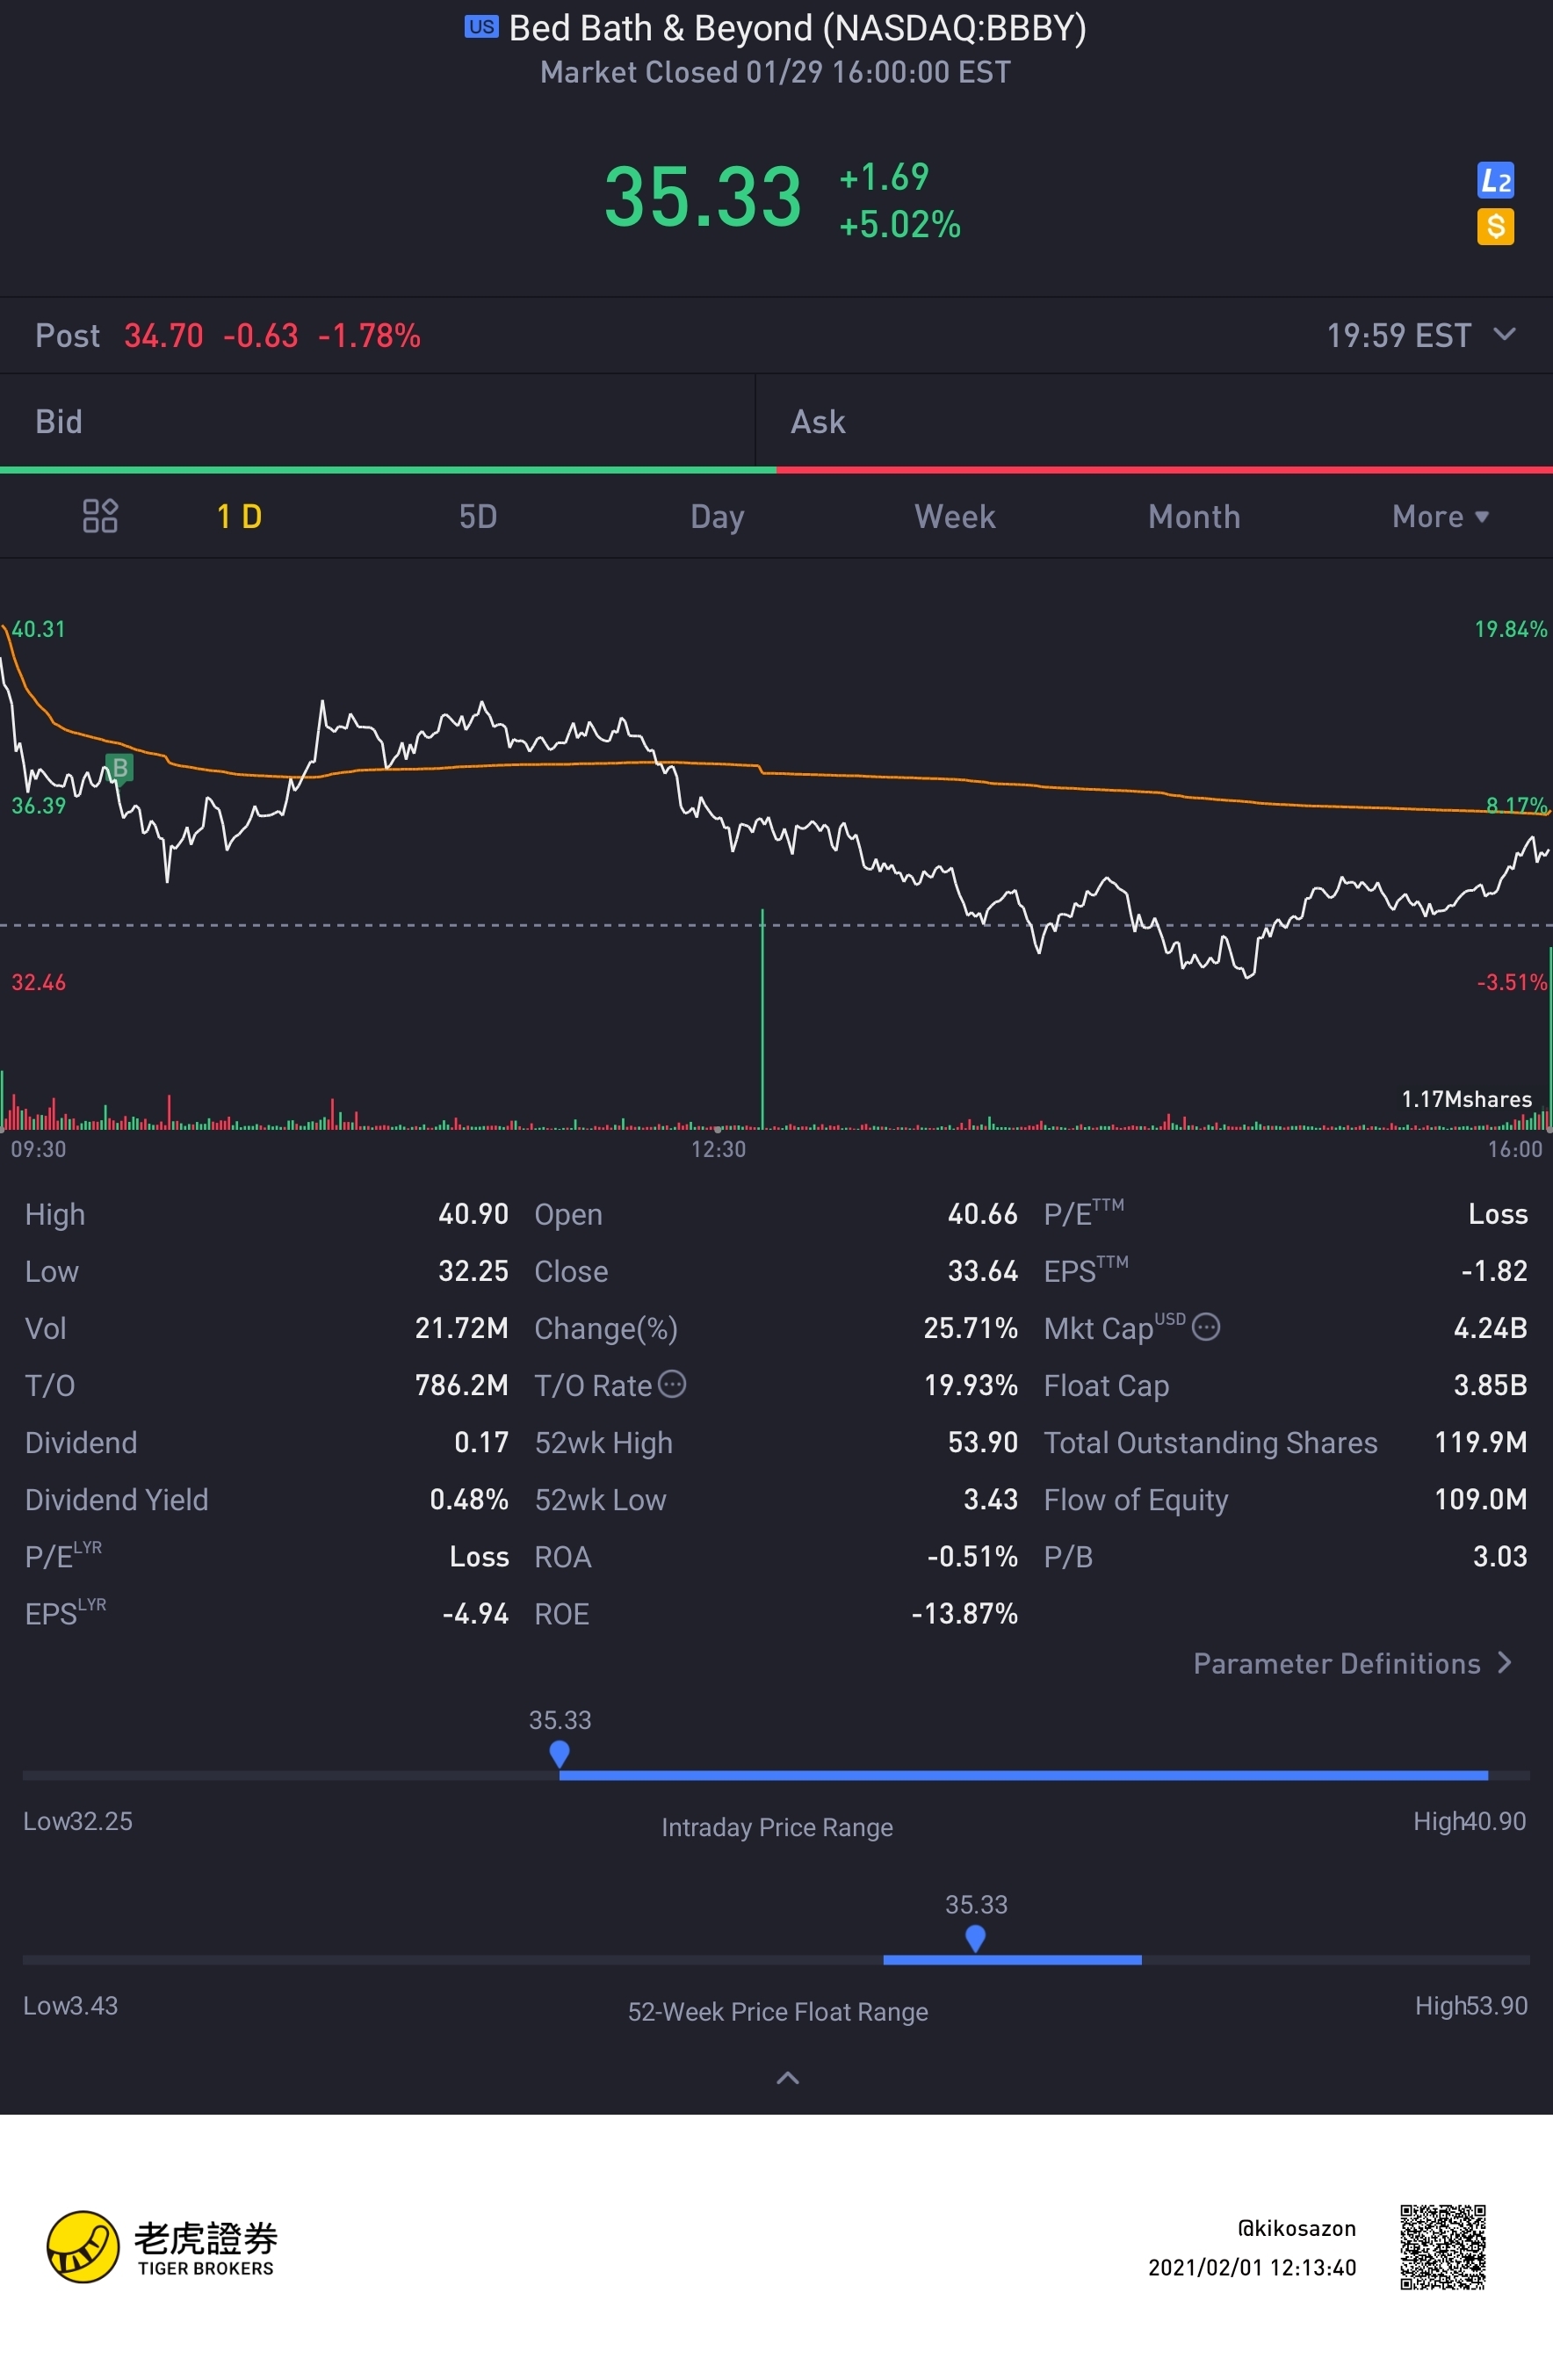Screen dimensions: 1553x2380
Task: Tap the Vol 21.72M value
Action: 461,1327
